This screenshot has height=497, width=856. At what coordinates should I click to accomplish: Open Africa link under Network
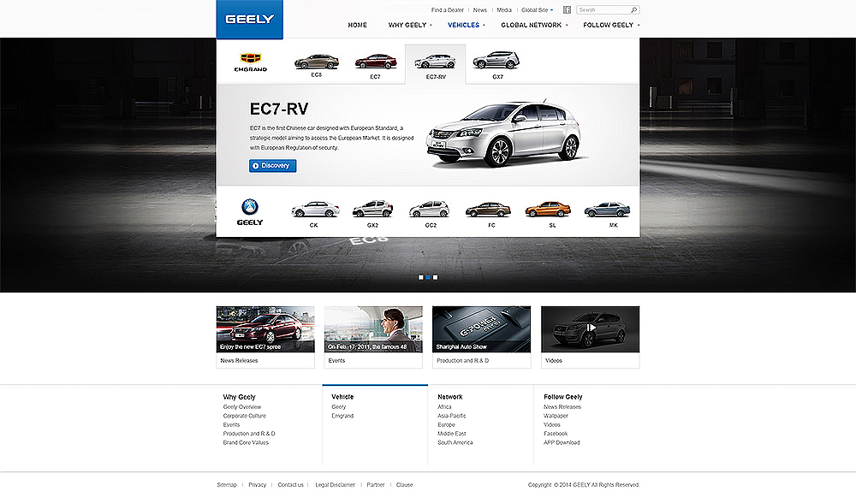pos(444,407)
